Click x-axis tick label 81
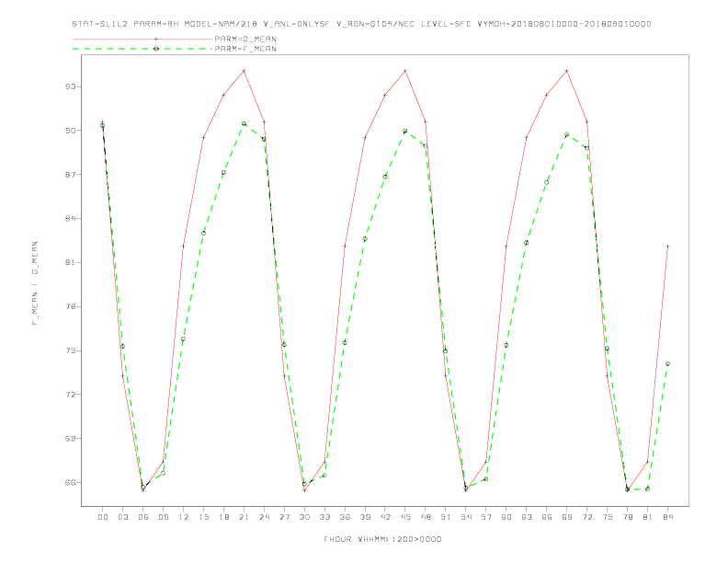 pyautogui.click(x=648, y=517)
